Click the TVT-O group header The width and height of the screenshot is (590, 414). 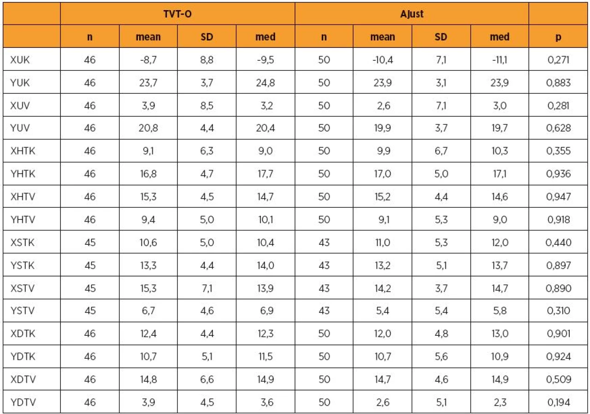178,14
